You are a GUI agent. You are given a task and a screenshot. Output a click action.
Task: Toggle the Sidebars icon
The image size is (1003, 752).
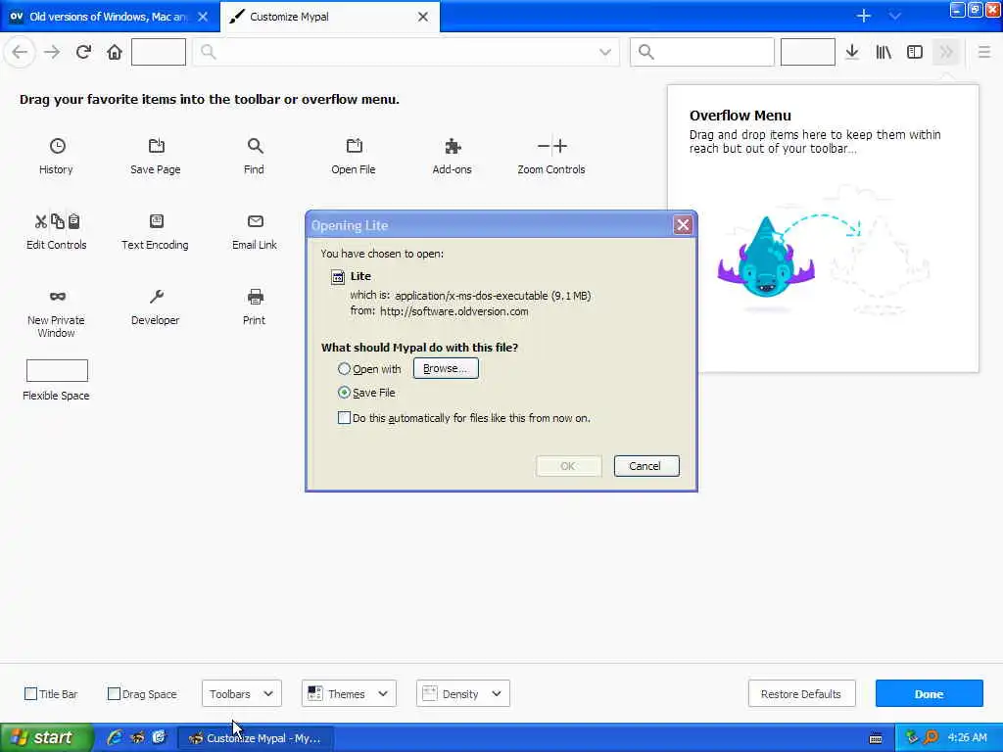[915, 52]
